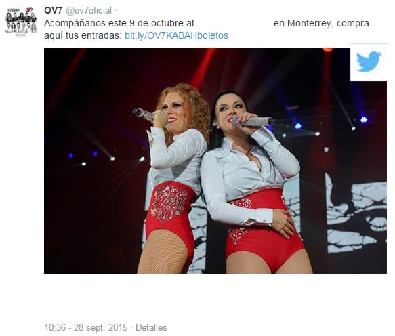Click the left singer's glittery microphone
Viewport: 395px width, 336px height.
tap(144, 114)
